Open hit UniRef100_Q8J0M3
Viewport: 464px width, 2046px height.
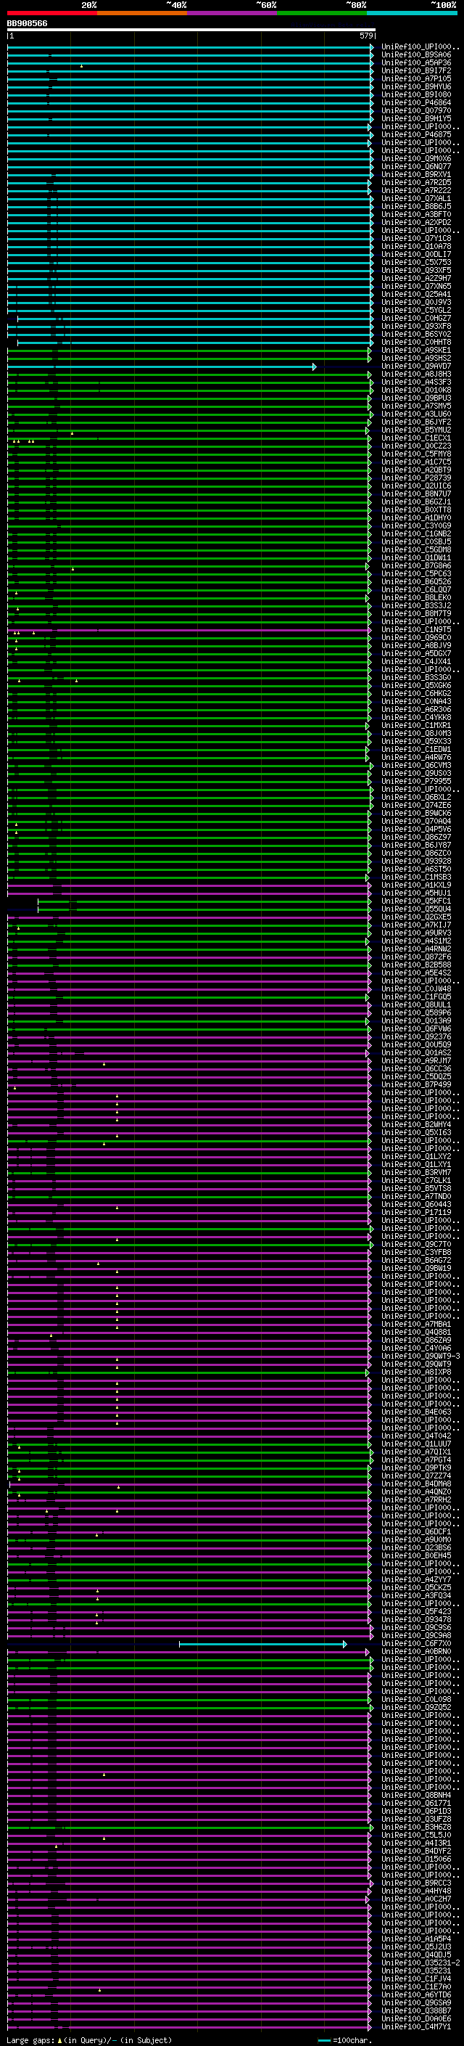[x=415, y=733]
